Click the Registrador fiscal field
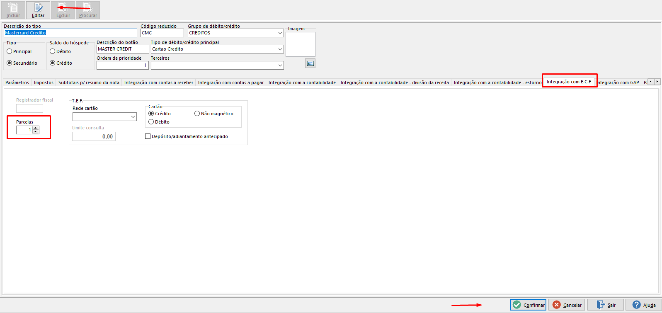 (x=29, y=108)
